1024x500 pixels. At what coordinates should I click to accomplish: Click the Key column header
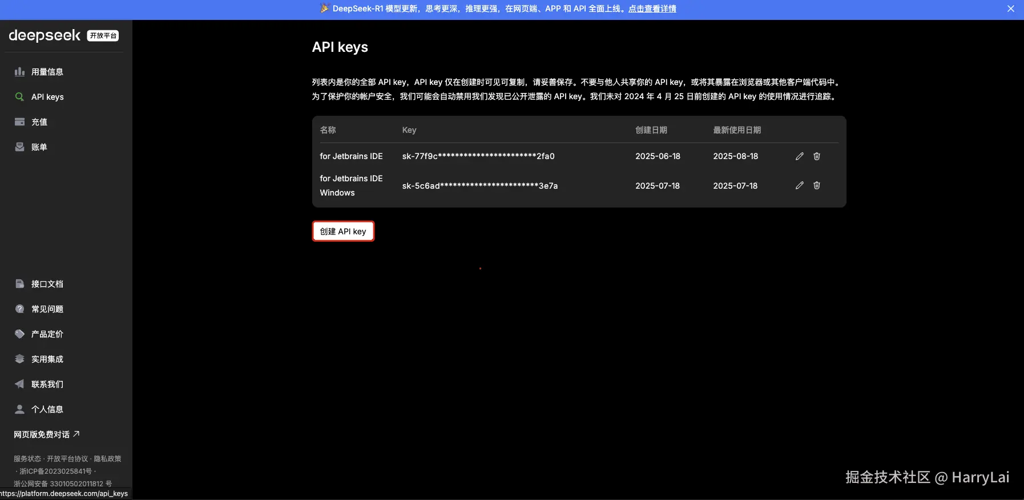point(409,130)
